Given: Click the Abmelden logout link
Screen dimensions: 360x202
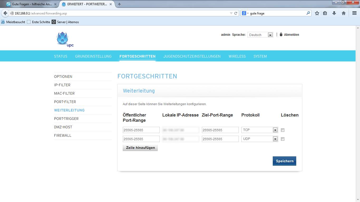Looking at the screenshot, I should tap(291, 34).
